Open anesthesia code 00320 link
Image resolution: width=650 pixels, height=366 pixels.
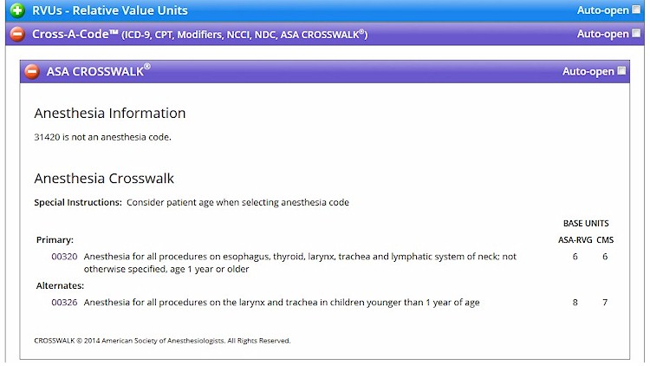pos(64,257)
